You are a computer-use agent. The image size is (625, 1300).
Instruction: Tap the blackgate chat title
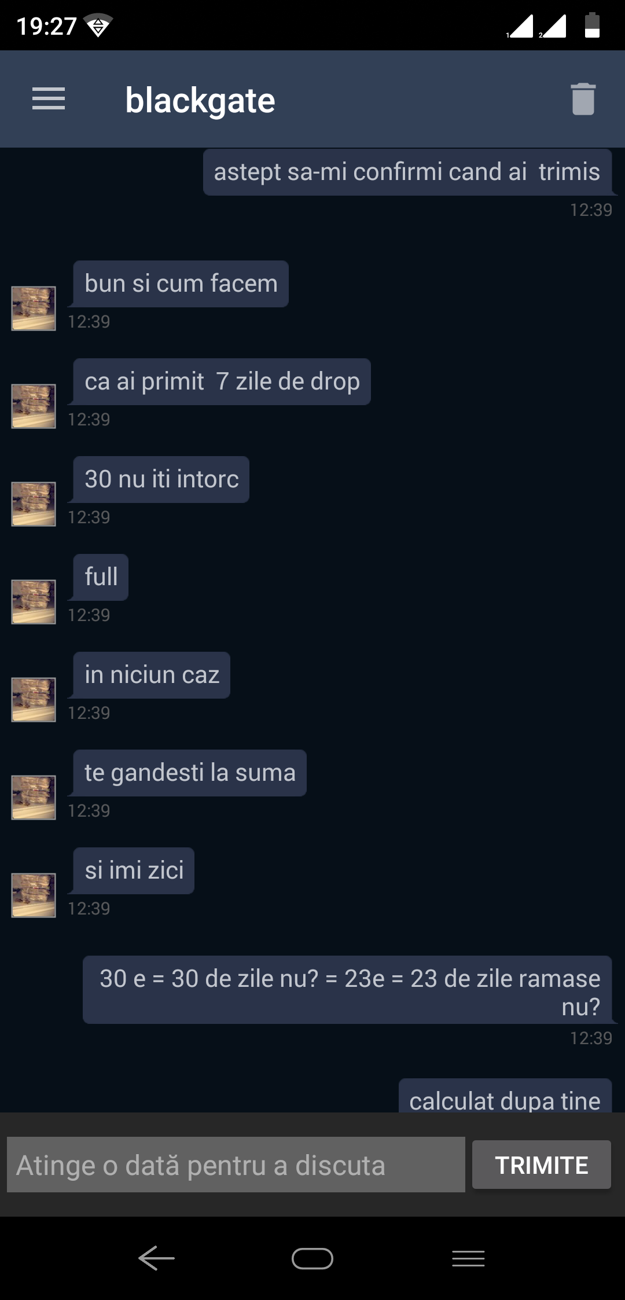click(200, 101)
